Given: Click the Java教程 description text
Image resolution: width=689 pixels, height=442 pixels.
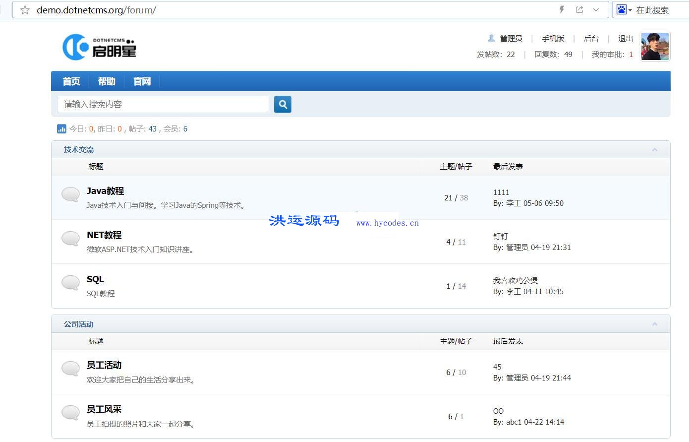Looking at the screenshot, I should pyautogui.click(x=167, y=205).
